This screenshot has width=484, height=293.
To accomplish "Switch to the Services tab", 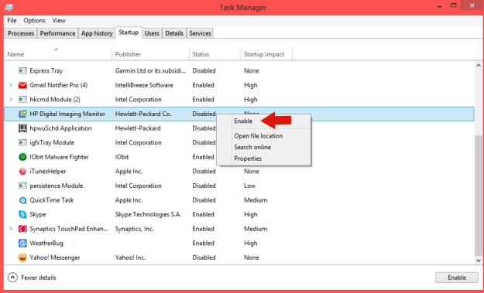I will (x=200, y=33).
